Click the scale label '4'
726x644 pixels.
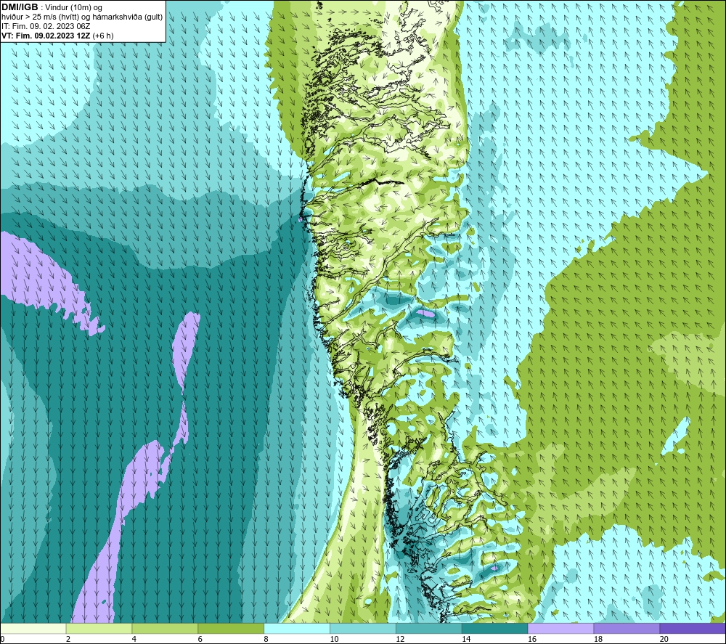[x=134, y=639]
